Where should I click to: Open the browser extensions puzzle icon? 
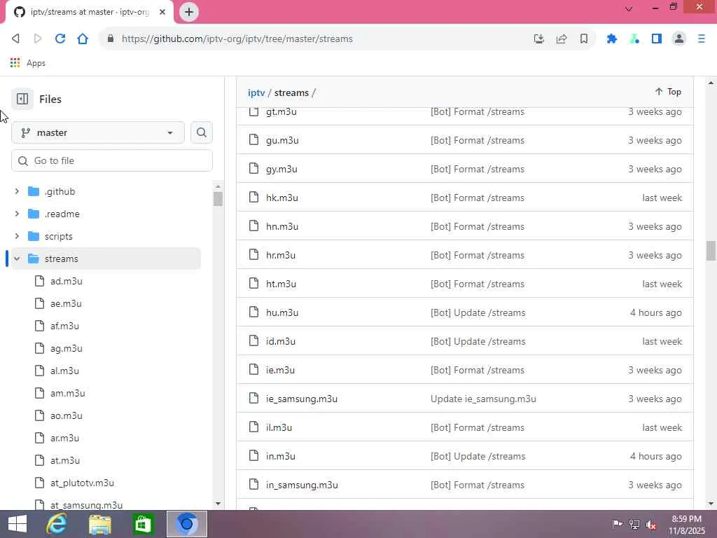pyautogui.click(x=611, y=39)
